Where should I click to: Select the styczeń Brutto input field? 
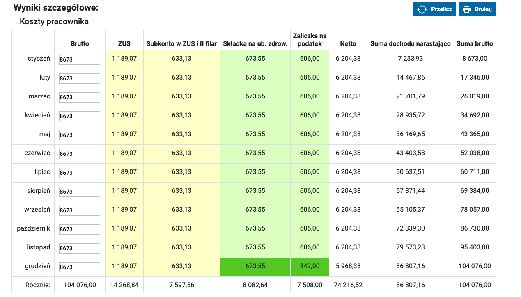point(80,59)
